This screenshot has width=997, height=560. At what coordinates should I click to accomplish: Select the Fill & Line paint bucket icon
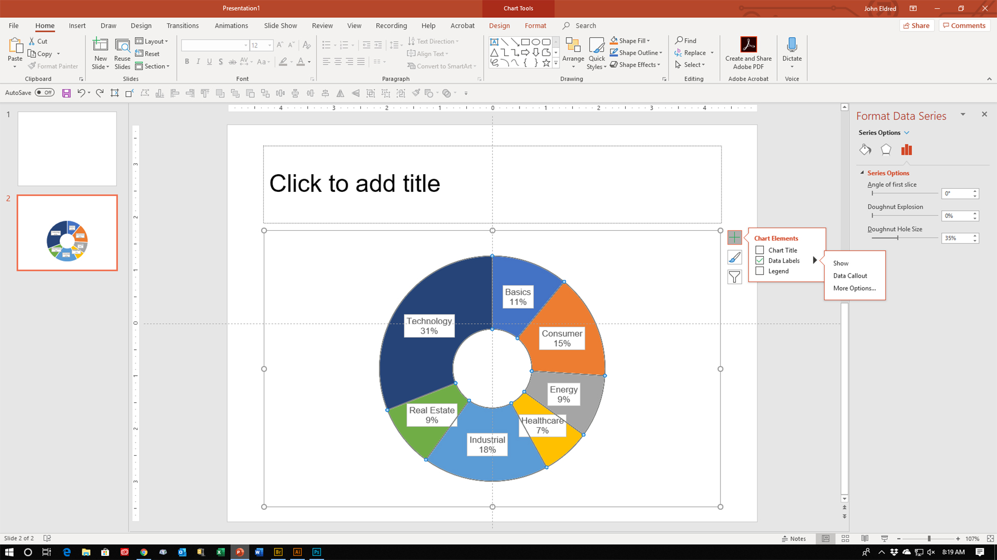click(865, 150)
